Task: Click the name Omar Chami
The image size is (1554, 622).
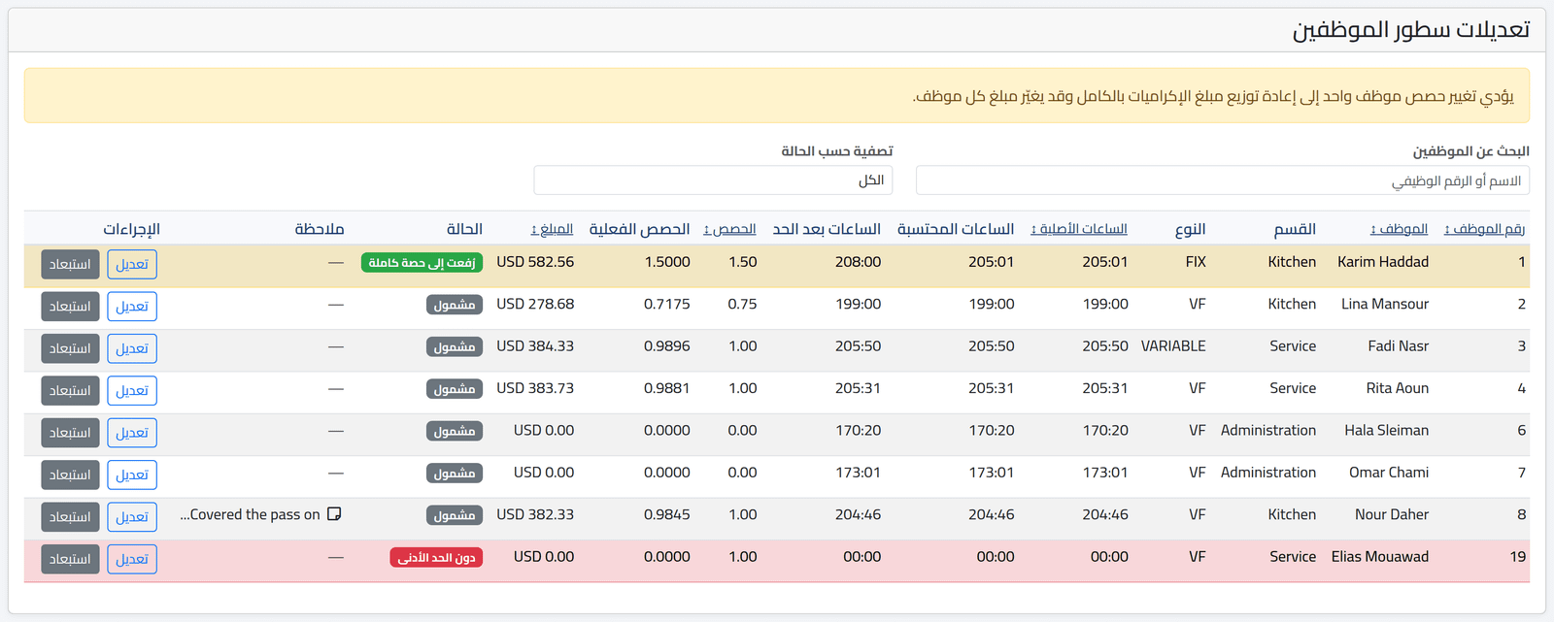Action: (x=1389, y=473)
